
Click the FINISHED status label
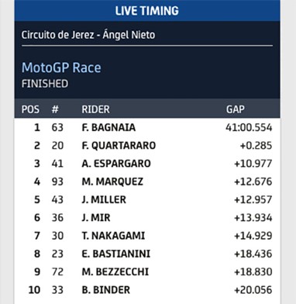click(45, 84)
